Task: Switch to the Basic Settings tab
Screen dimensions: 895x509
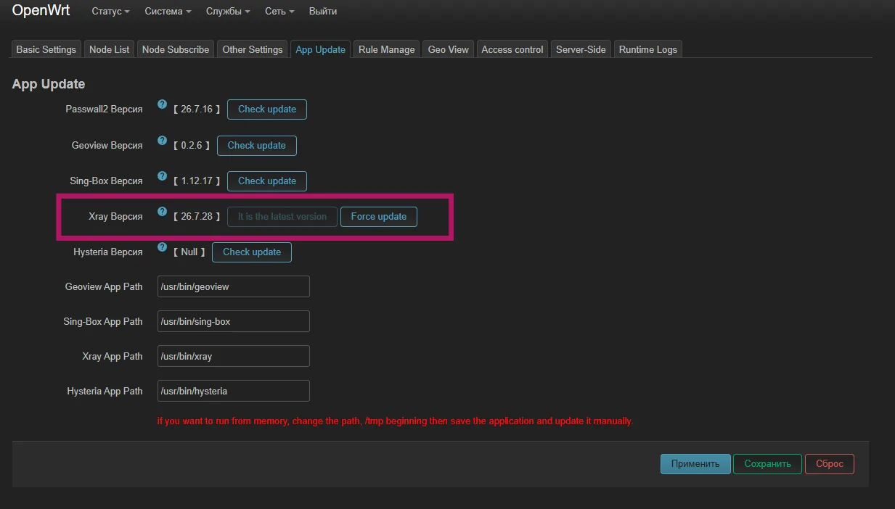Action: tap(46, 49)
